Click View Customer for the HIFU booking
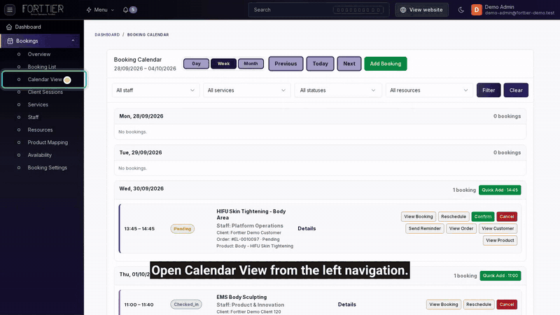The image size is (560, 315). [x=498, y=229]
